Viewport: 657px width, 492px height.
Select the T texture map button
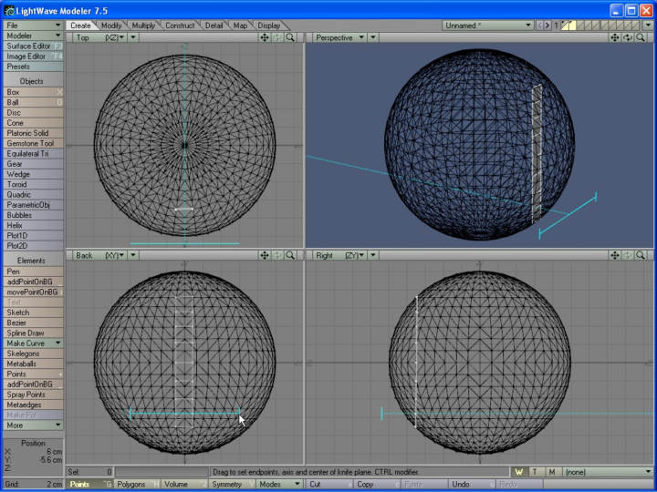point(535,472)
